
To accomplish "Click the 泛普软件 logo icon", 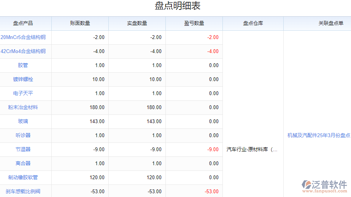I will pos(306,184).
